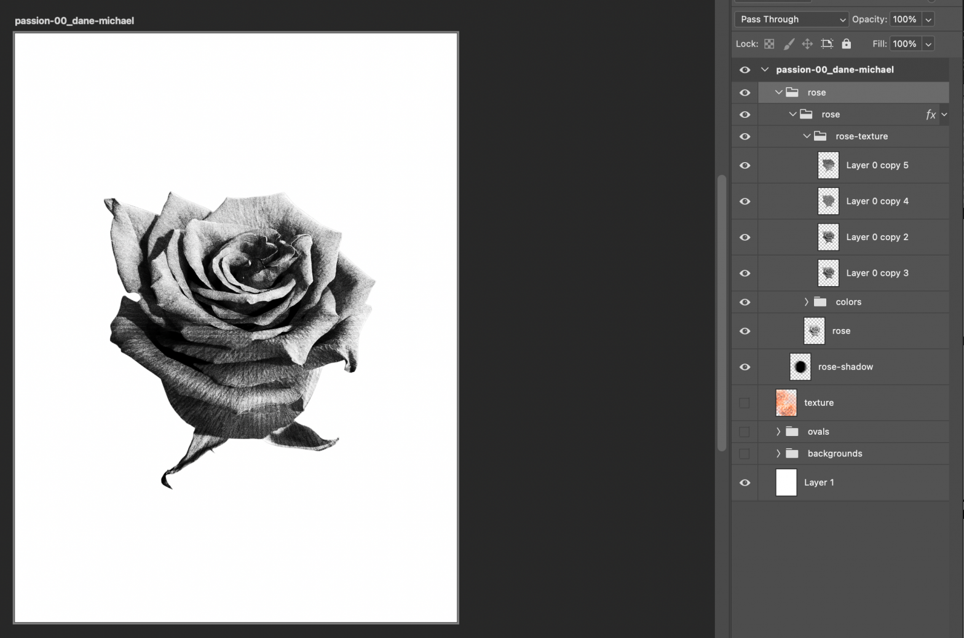Click the lock image pixels brush icon

coord(789,44)
